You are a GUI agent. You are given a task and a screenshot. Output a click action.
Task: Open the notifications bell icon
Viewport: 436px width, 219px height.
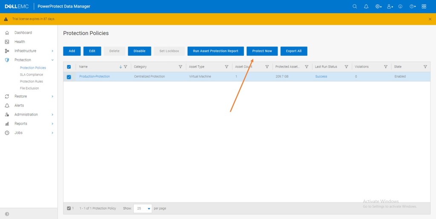pos(366,6)
